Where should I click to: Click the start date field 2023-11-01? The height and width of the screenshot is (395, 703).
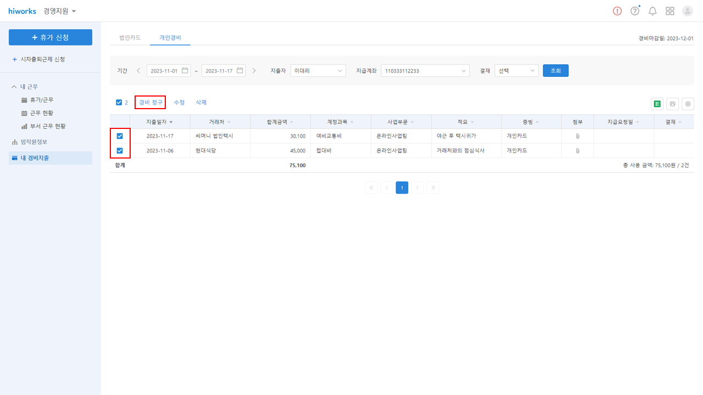(x=169, y=71)
